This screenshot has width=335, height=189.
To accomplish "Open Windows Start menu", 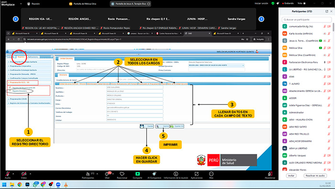I will pyautogui.click(x=4, y=184).
